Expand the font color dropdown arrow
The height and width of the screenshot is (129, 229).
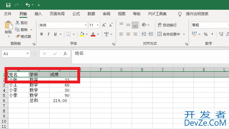point(98,34)
